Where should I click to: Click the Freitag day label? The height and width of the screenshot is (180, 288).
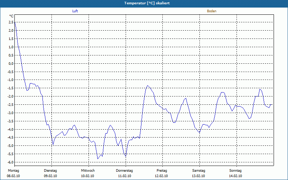point(162,171)
